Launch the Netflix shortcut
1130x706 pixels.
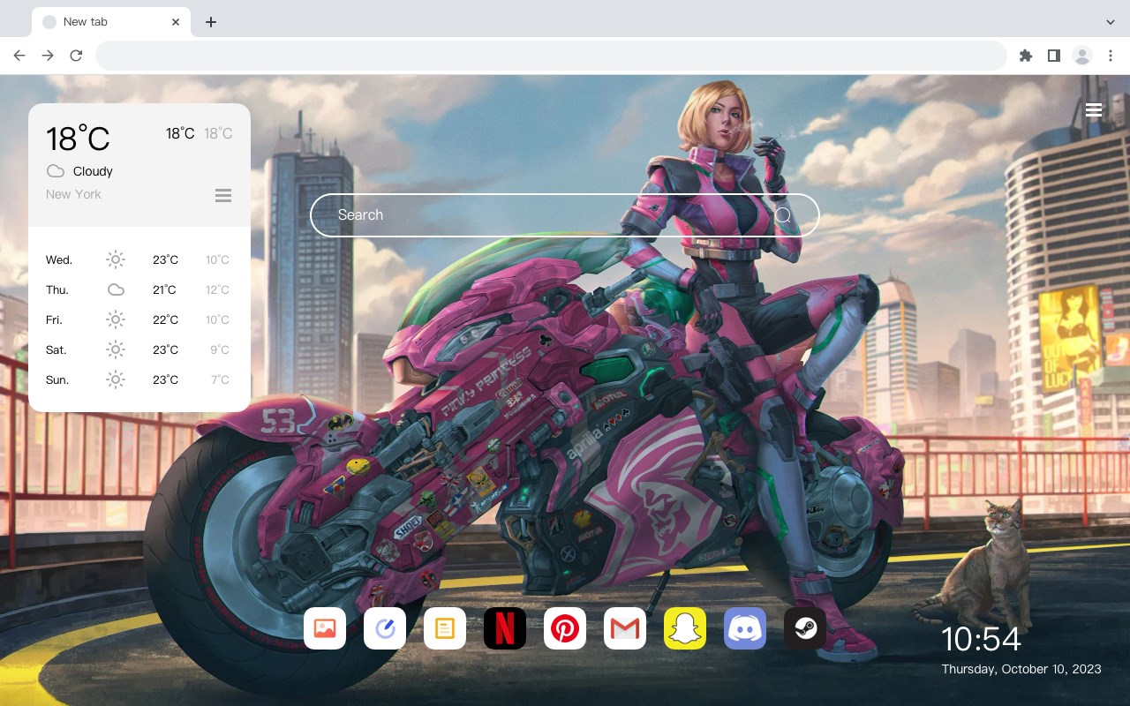pyautogui.click(x=505, y=628)
